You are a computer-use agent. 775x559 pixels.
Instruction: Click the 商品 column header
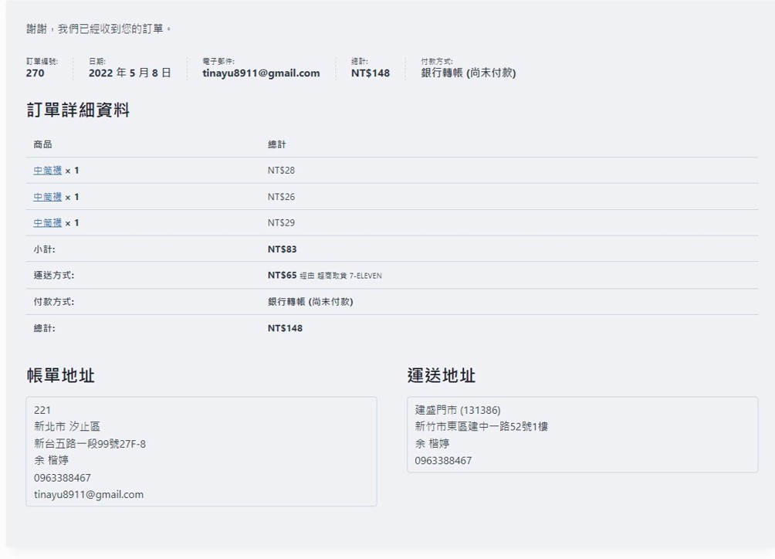(42, 144)
